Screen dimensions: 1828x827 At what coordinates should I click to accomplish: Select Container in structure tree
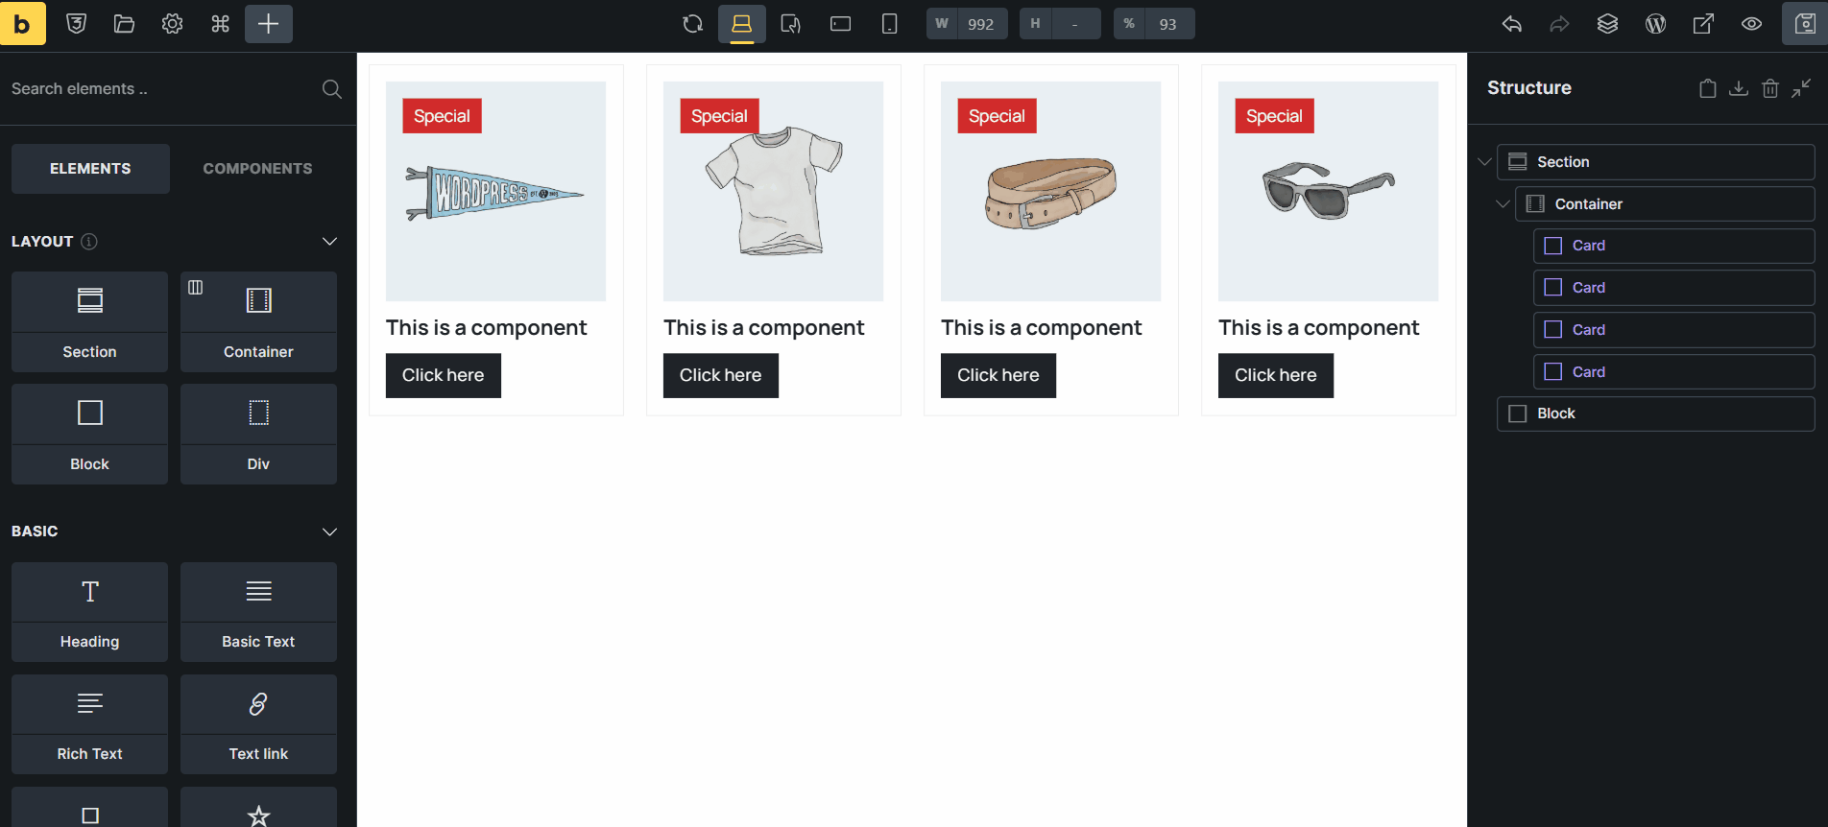point(1665,204)
